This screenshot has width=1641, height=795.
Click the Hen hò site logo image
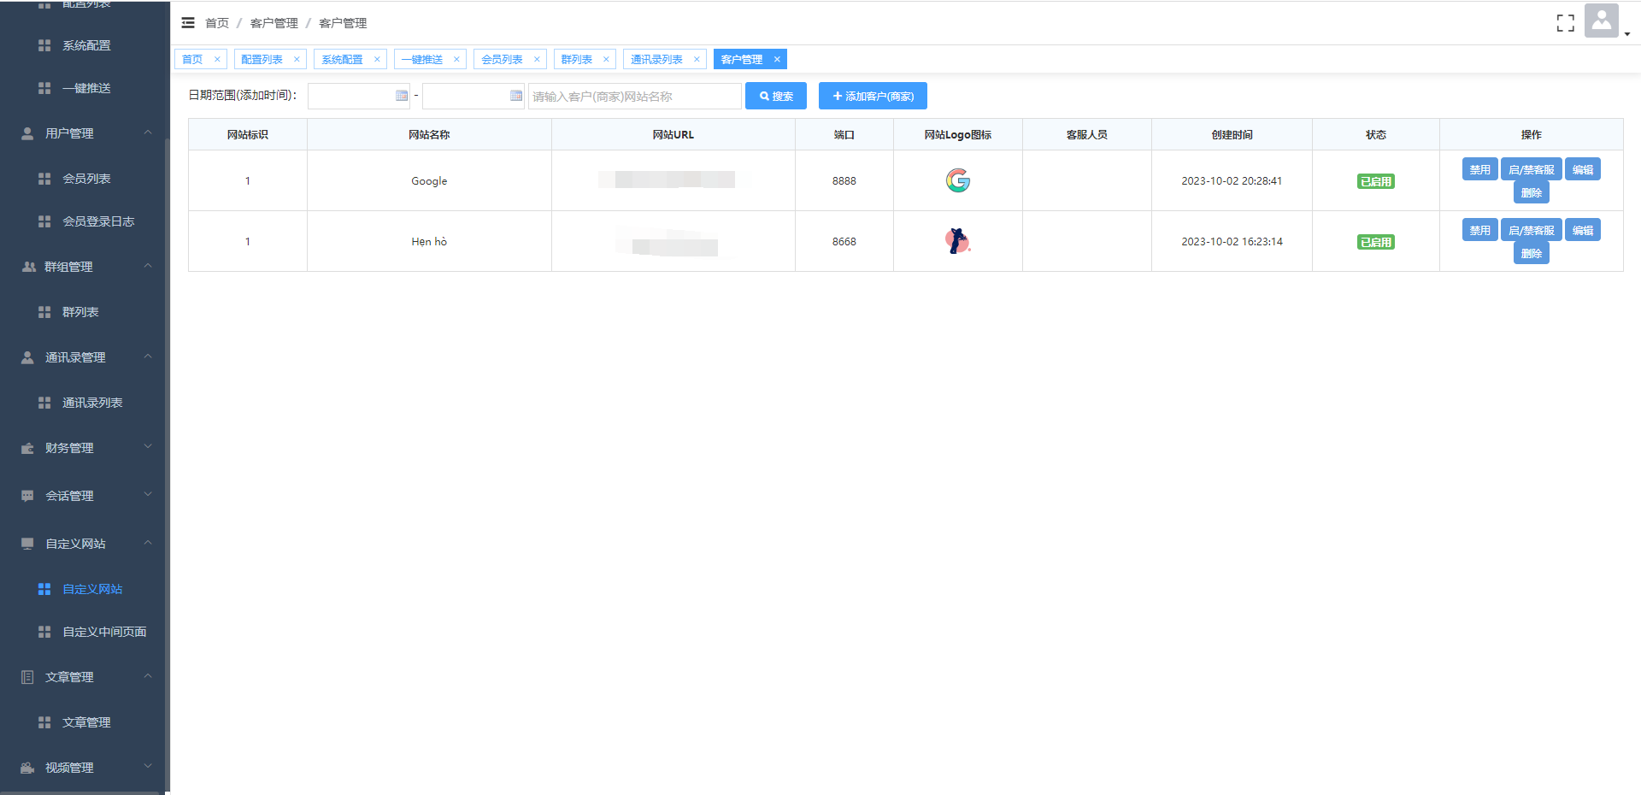coord(957,241)
